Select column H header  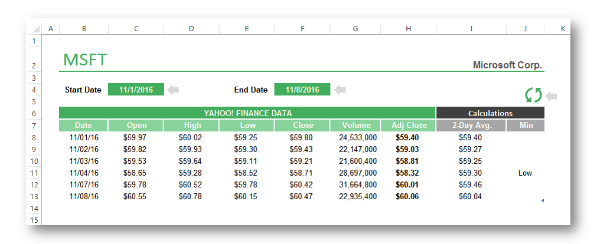pos(409,29)
